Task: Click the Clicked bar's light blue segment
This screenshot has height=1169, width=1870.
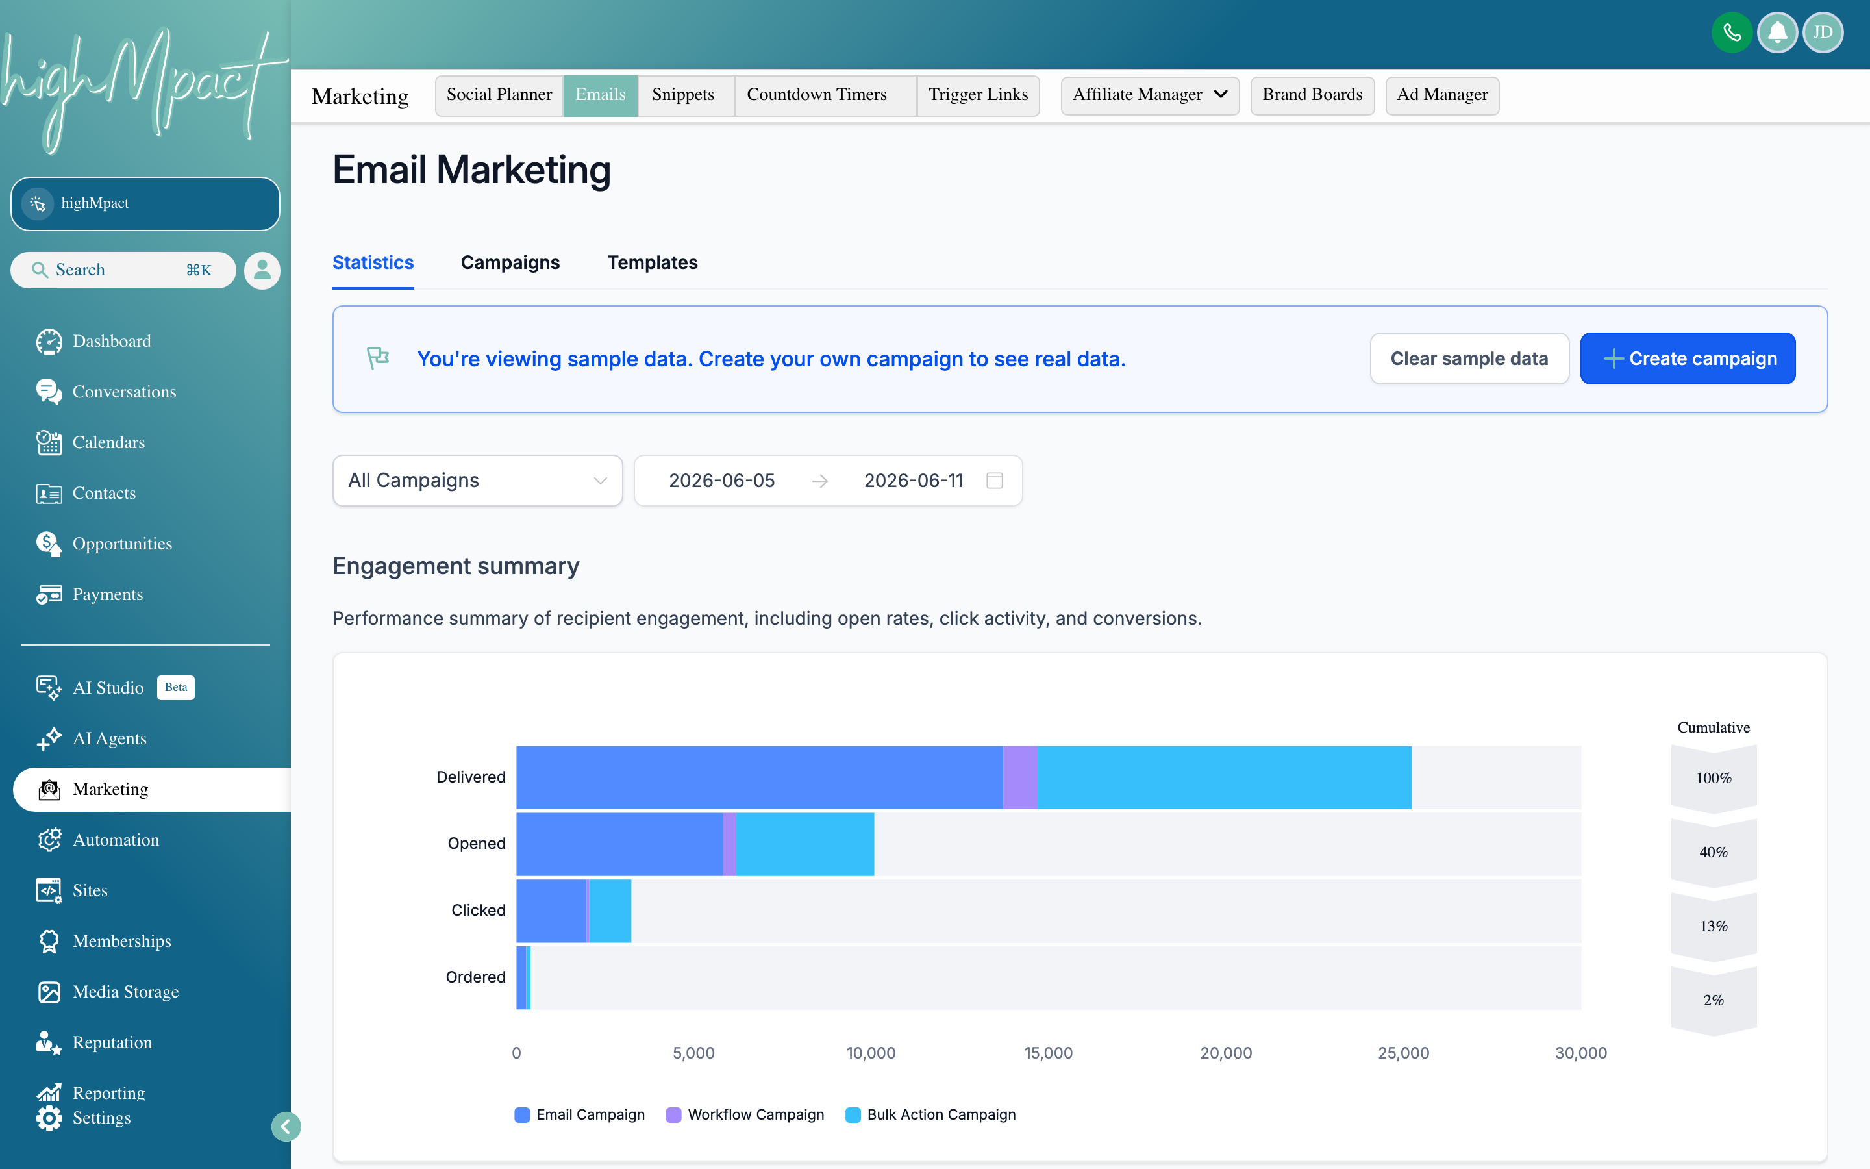Action: point(610,911)
